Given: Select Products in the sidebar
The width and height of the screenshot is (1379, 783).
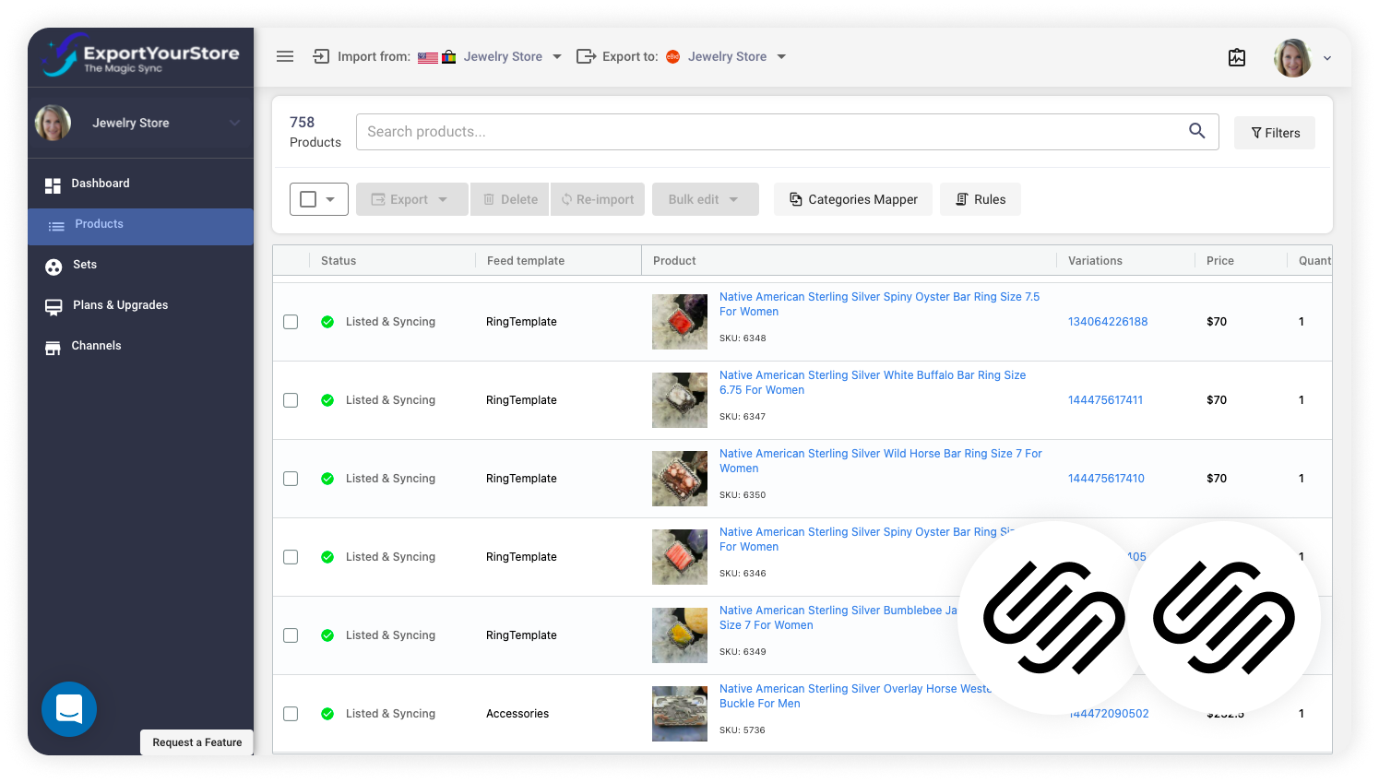Looking at the screenshot, I should click(x=140, y=226).
